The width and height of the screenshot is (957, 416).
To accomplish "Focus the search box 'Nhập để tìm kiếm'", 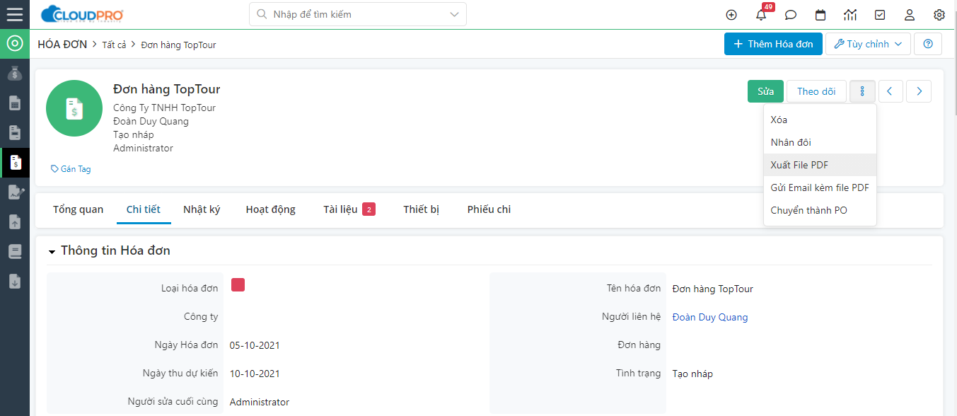I will click(357, 14).
